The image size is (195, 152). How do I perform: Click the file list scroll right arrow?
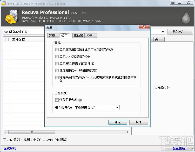pyautogui.click(x=128, y=132)
